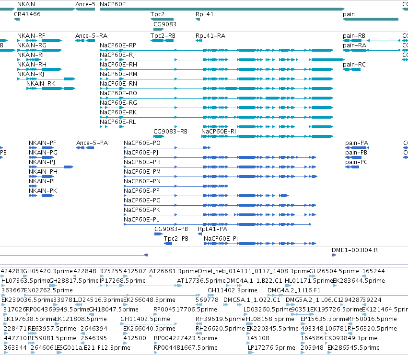Select the EK266048.5prime EST label

[150, 300]
